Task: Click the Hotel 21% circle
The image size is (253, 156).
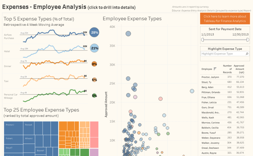Action: point(94,48)
